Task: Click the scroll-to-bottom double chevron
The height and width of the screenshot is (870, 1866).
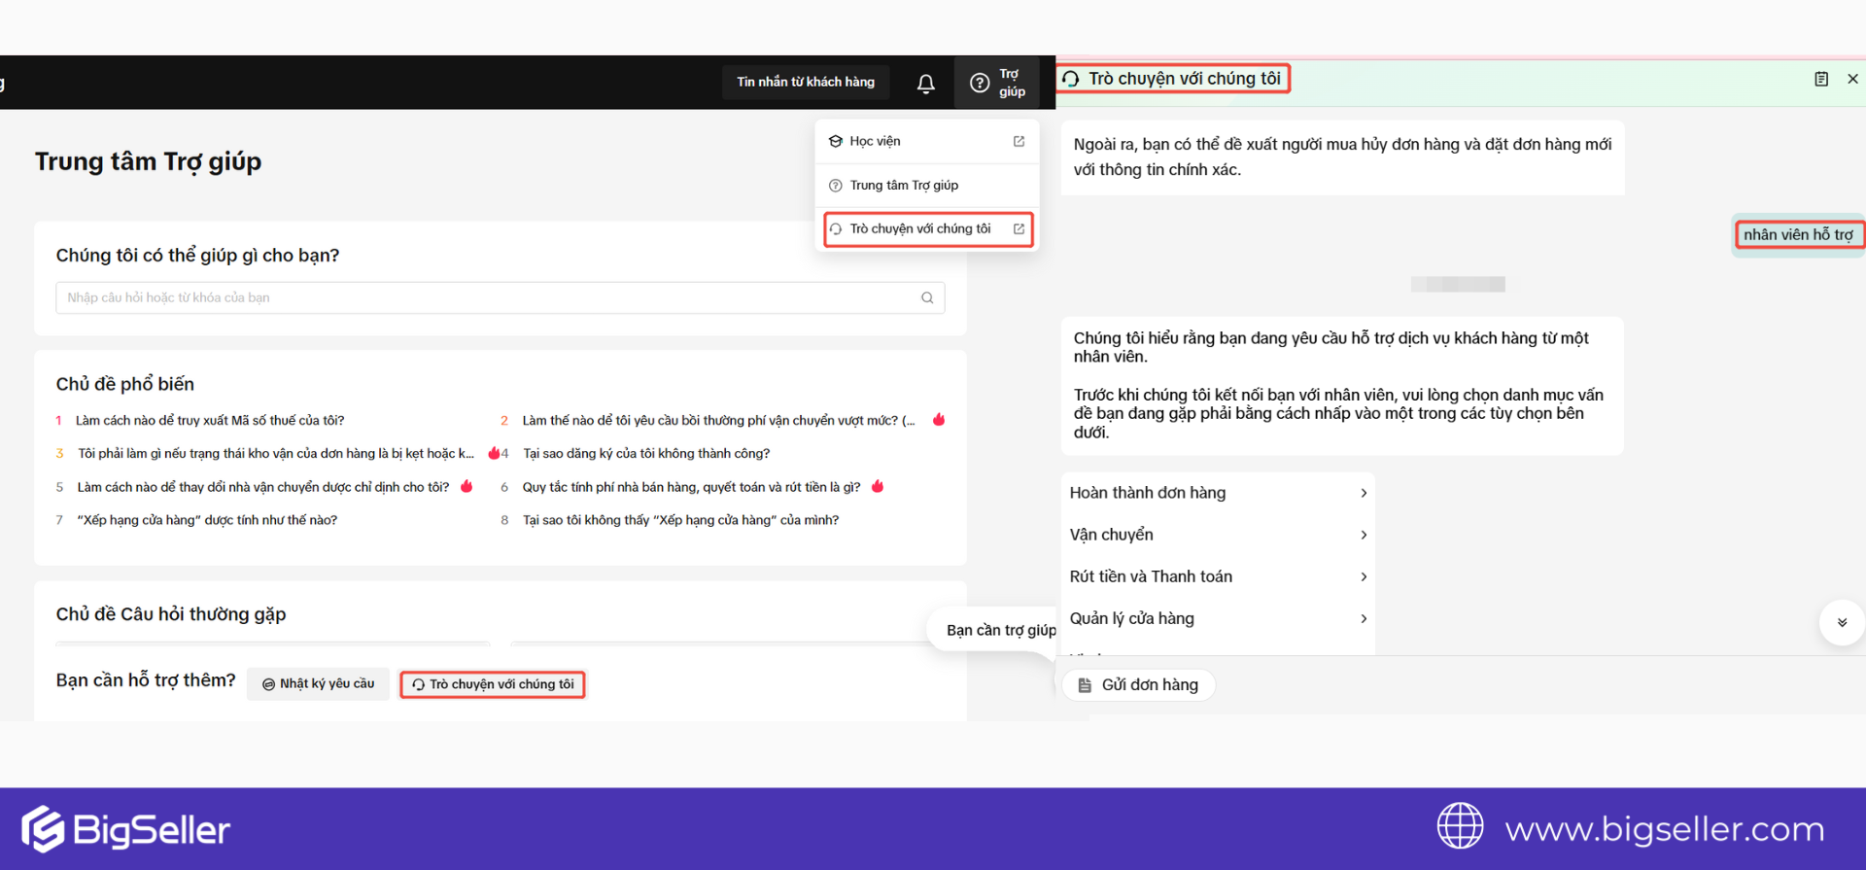Action: [x=1842, y=623]
